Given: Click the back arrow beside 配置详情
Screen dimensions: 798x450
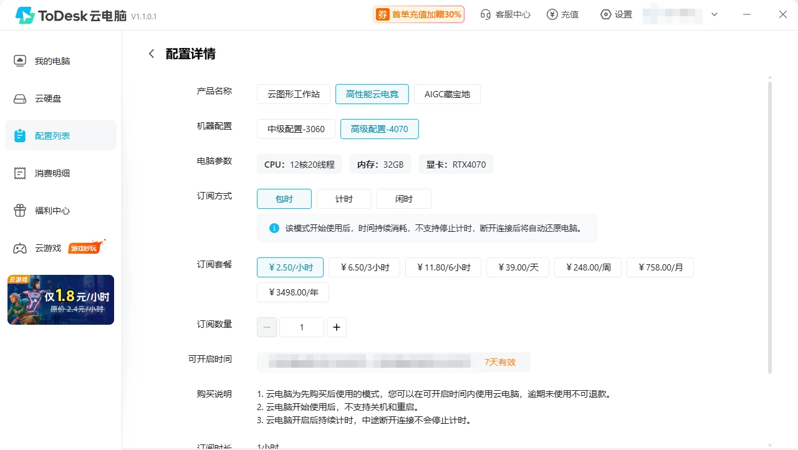Looking at the screenshot, I should pos(151,54).
